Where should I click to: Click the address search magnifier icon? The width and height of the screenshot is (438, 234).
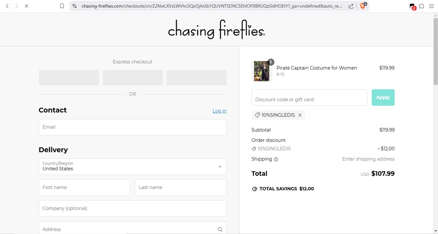(x=220, y=229)
